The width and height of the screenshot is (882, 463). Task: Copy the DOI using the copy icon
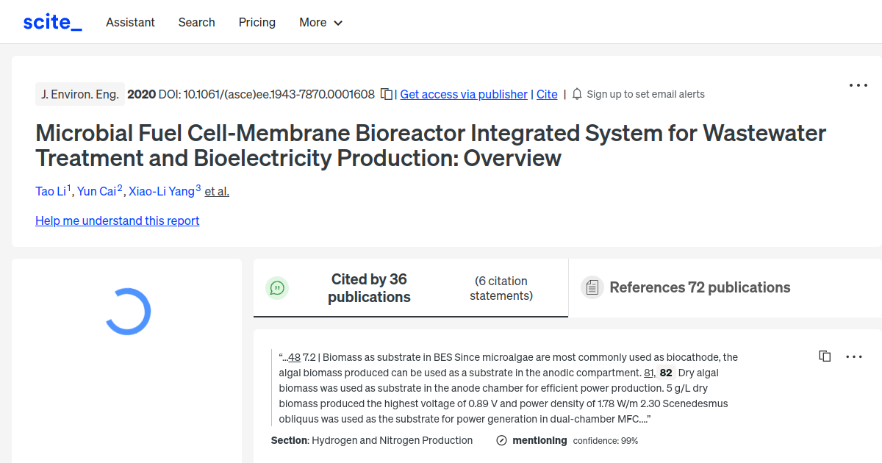tap(386, 94)
